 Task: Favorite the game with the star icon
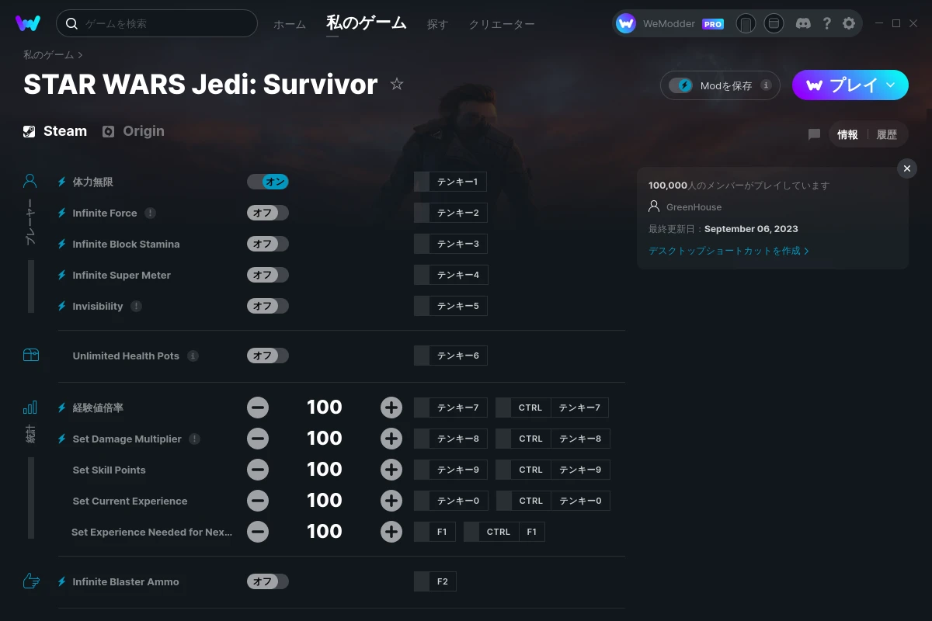[x=397, y=84]
